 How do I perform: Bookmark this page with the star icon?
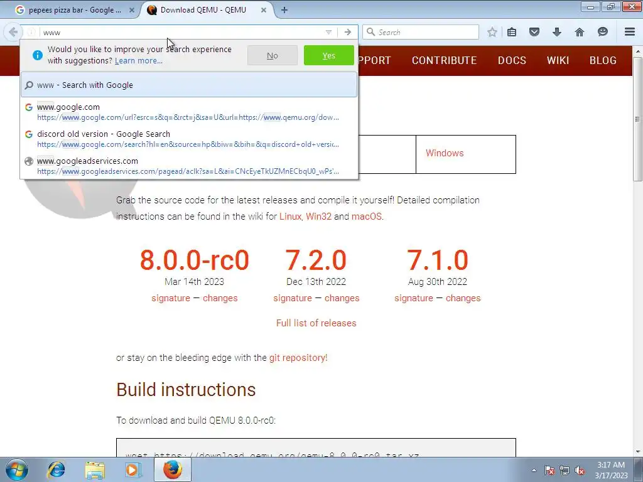click(x=492, y=32)
